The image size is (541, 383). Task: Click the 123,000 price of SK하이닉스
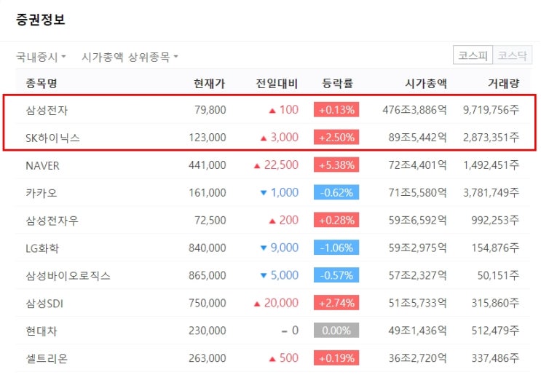click(208, 138)
